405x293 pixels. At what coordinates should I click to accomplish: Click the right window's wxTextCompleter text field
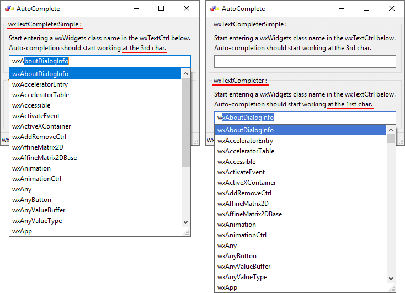pyautogui.click(x=305, y=118)
